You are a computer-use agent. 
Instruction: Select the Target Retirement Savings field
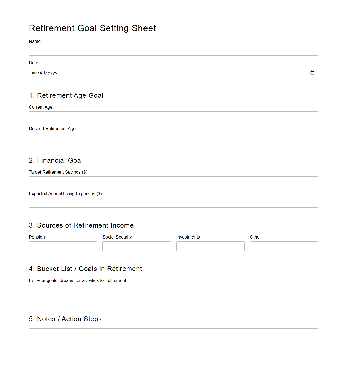173,181
